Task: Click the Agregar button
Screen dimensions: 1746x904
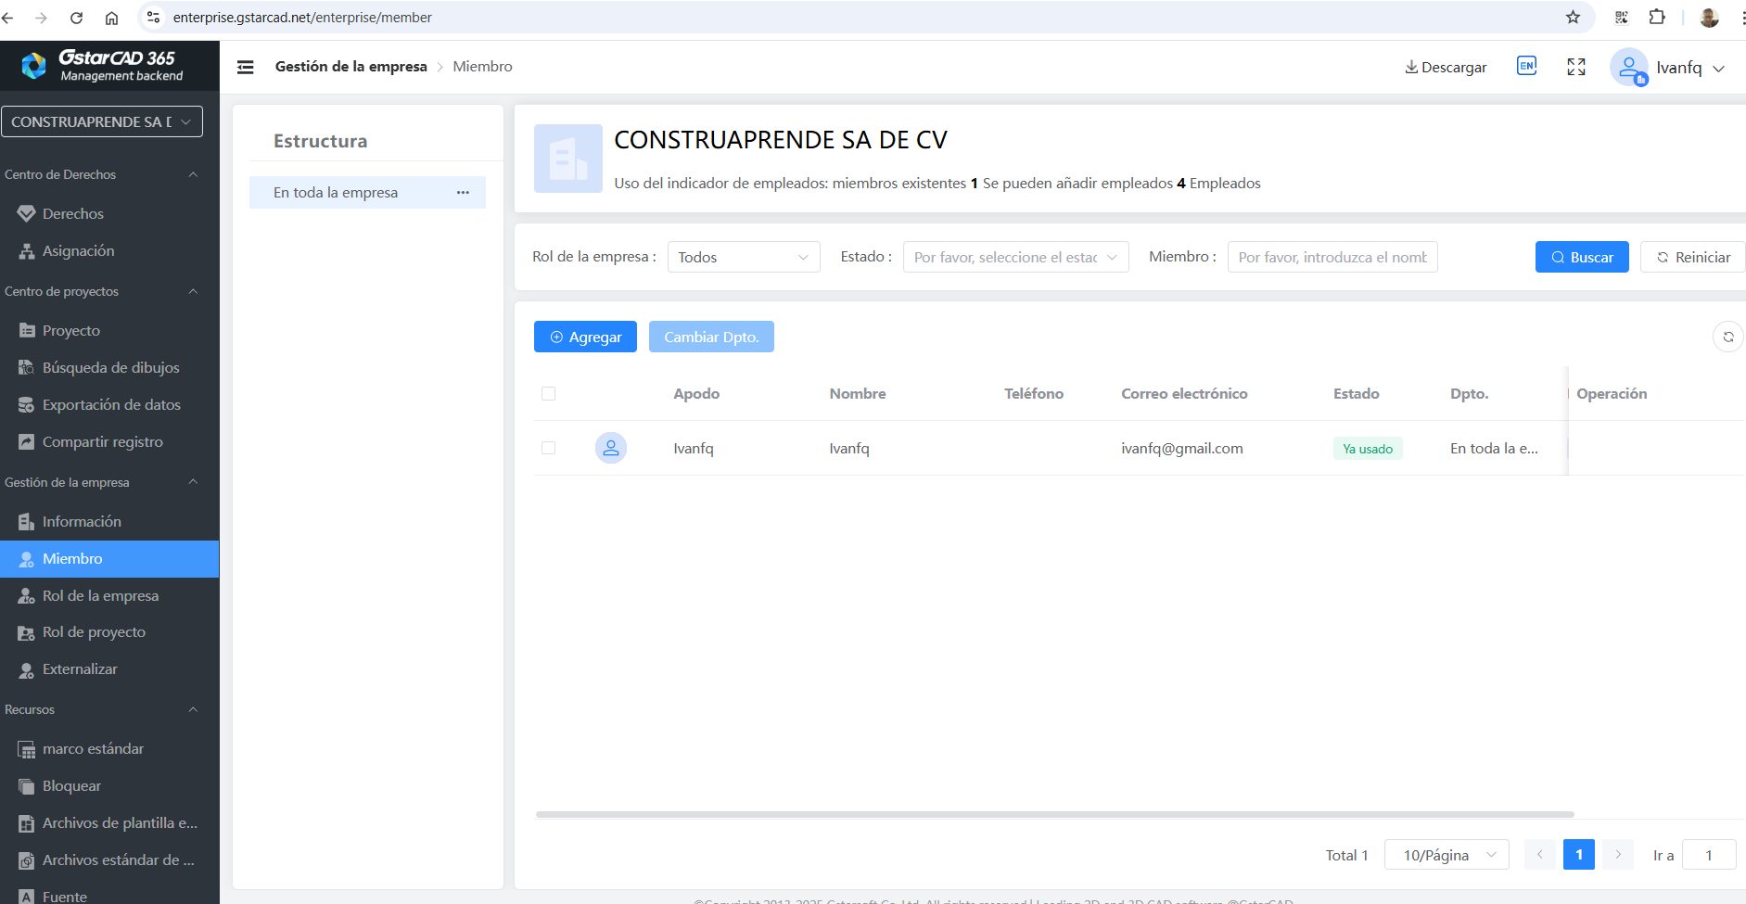Action: 585,337
